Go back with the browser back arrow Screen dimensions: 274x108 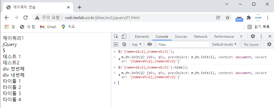tap(7, 18)
